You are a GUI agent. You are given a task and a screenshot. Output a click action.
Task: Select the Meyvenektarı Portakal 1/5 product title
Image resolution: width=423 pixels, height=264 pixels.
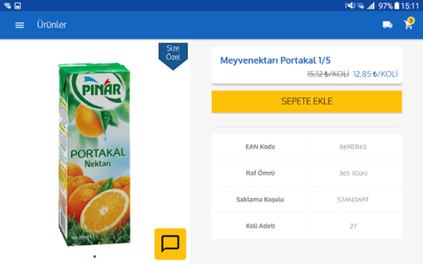[275, 60]
